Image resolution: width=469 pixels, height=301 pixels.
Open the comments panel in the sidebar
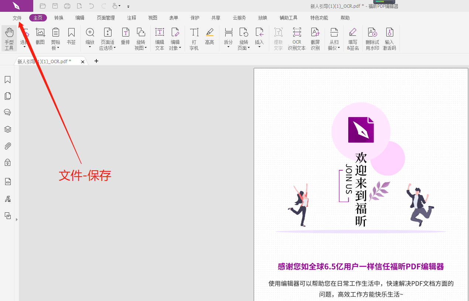click(x=7, y=112)
